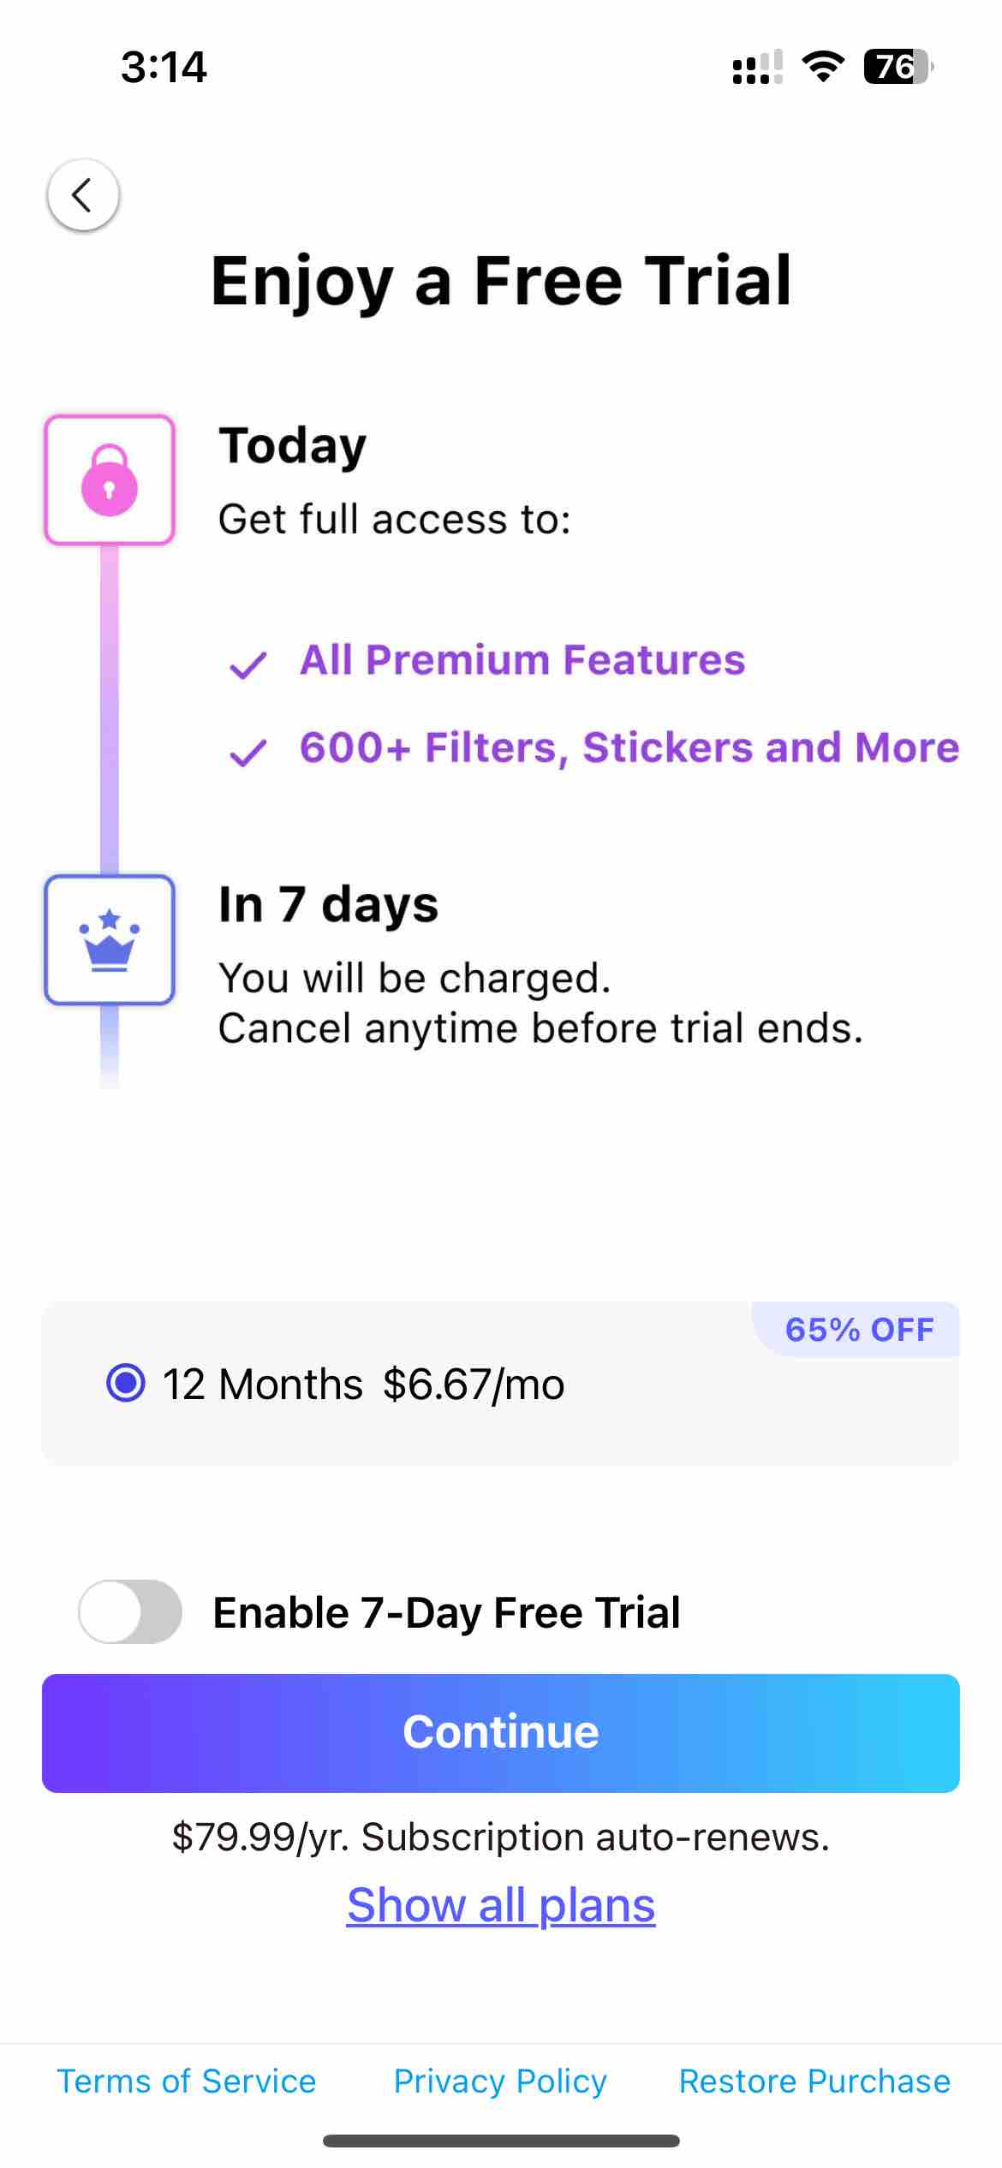Enable the 7-Day Free Trial switch

tap(130, 1611)
